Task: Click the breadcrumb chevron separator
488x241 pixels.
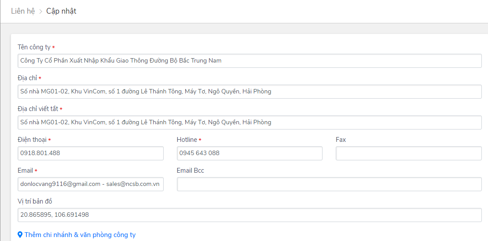Action: (40, 11)
